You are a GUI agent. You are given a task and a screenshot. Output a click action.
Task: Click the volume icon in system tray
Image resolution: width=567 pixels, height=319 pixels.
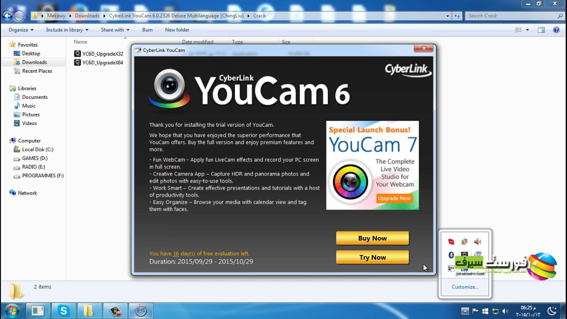pyautogui.click(x=505, y=311)
